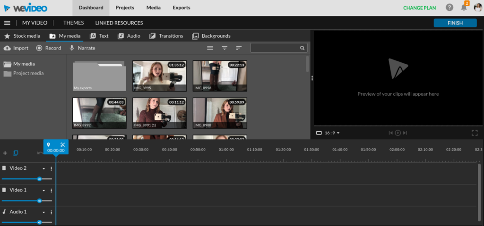Select Project media folder in sidebar
Viewport: 484px width, 226px height.
(24, 74)
